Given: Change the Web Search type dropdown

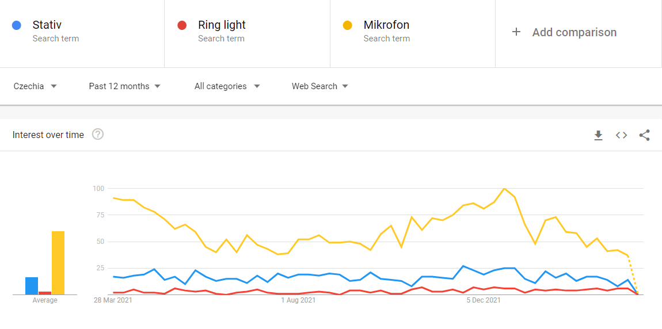Looking at the screenshot, I should tap(319, 86).
